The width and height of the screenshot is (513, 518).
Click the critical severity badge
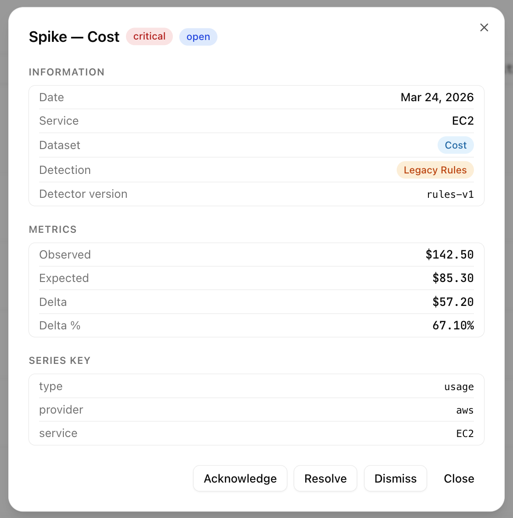click(149, 37)
